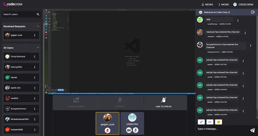This screenshot has width=258, height=136.
Task: Click the search magnifier icon
Action: 38,14
